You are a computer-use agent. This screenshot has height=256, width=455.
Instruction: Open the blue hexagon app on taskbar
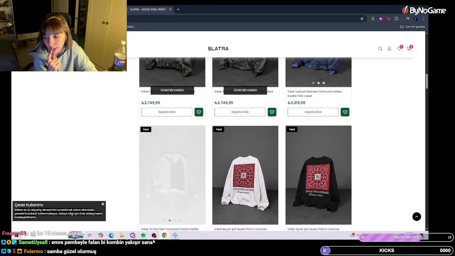click(175, 235)
